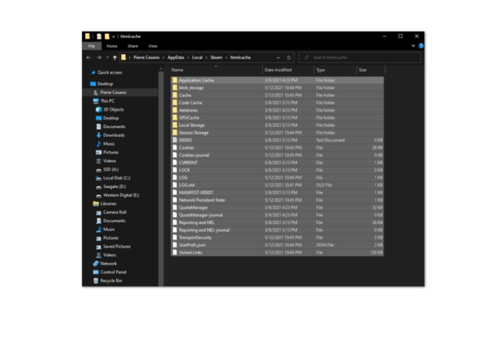Open Recycle Bin from sidebar
The width and height of the screenshot is (499, 342).
point(111,281)
